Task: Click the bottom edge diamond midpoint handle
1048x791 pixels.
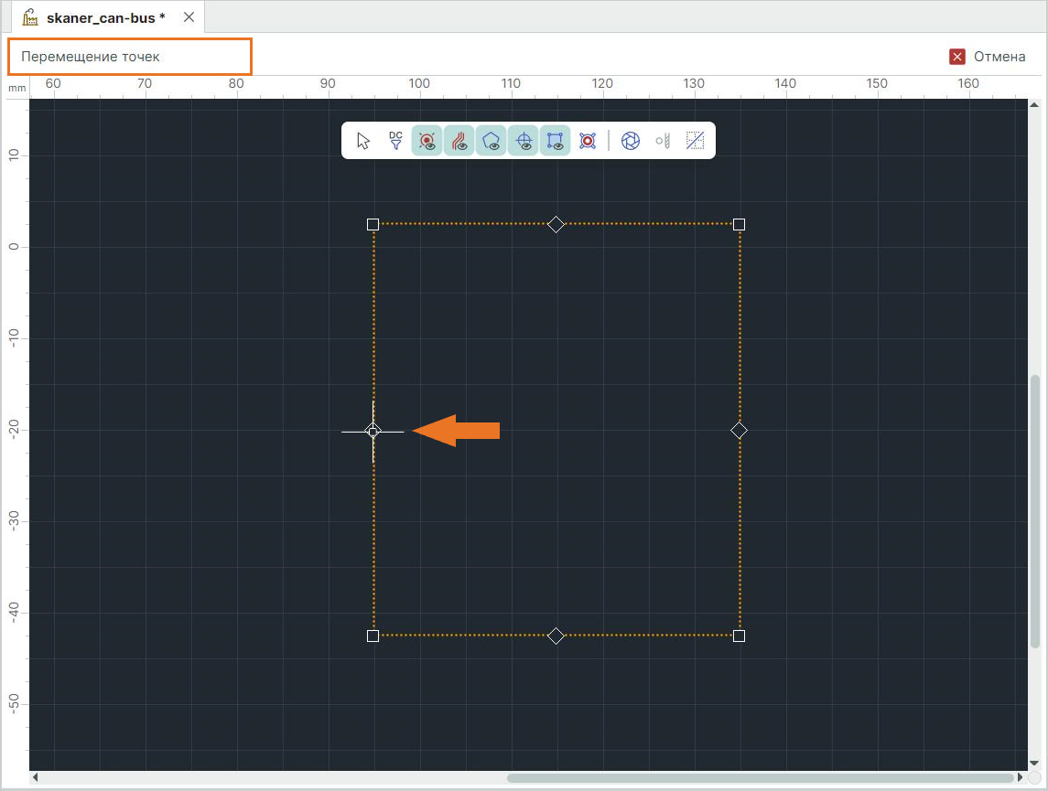Action: coord(556,636)
